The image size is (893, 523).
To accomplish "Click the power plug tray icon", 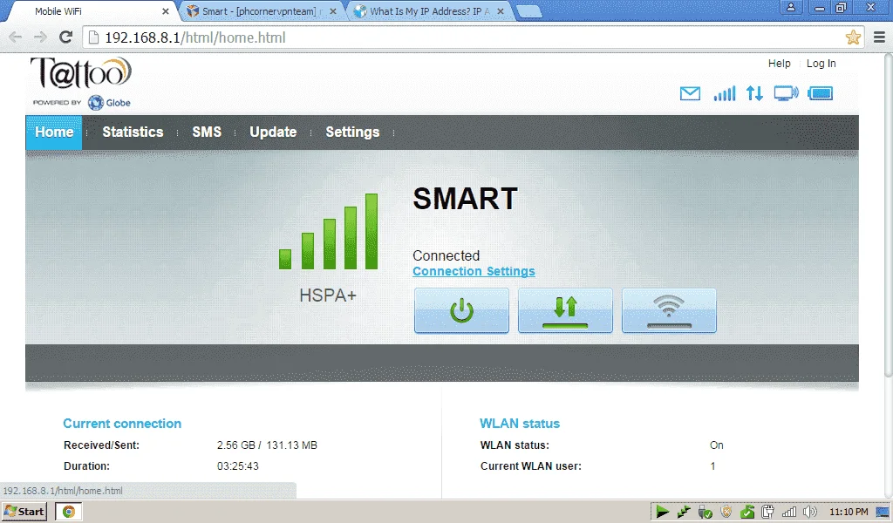I will coord(767,513).
